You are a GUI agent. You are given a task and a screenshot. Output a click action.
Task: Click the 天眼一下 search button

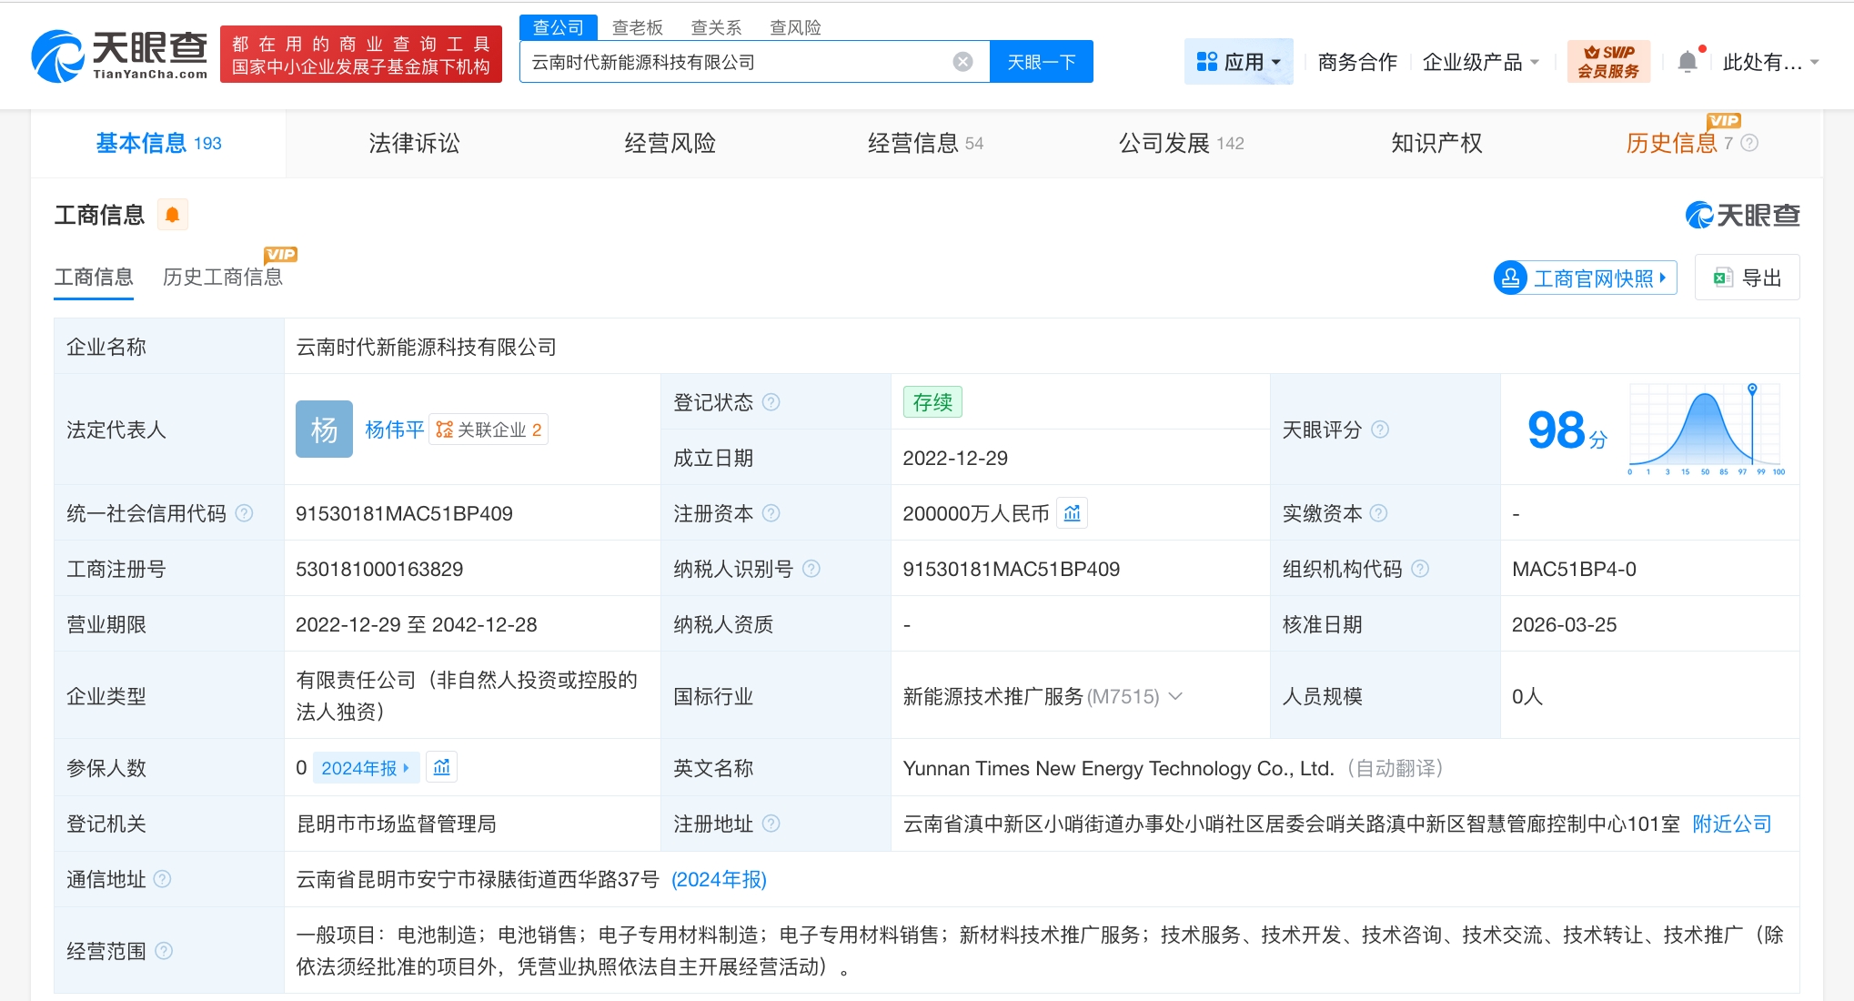coord(1041,61)
